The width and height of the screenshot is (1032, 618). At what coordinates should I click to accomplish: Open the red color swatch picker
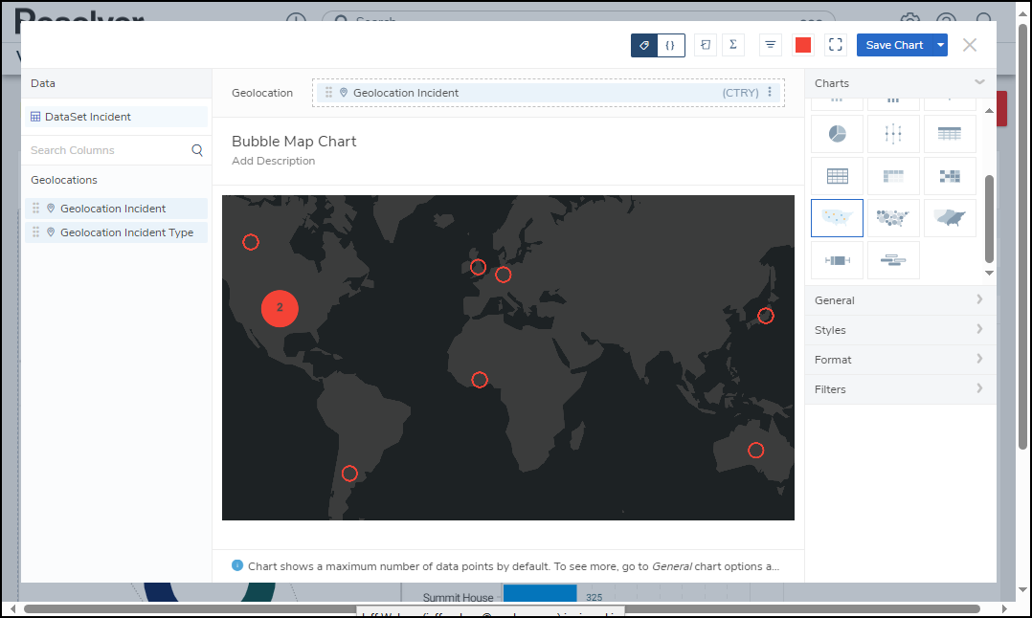pos(803,45)
